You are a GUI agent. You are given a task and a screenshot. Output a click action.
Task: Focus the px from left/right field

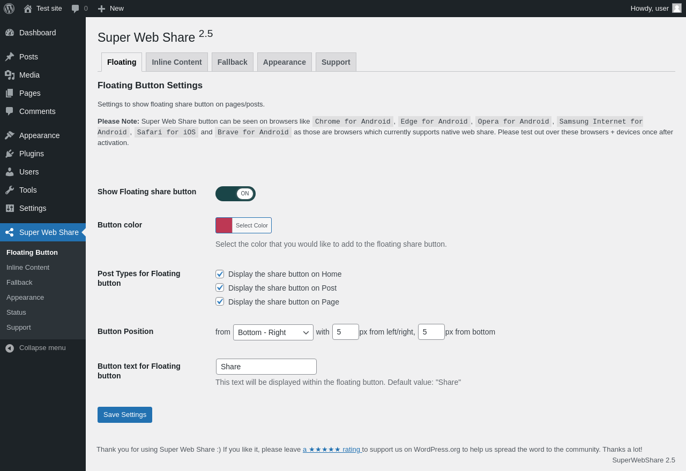346,332
